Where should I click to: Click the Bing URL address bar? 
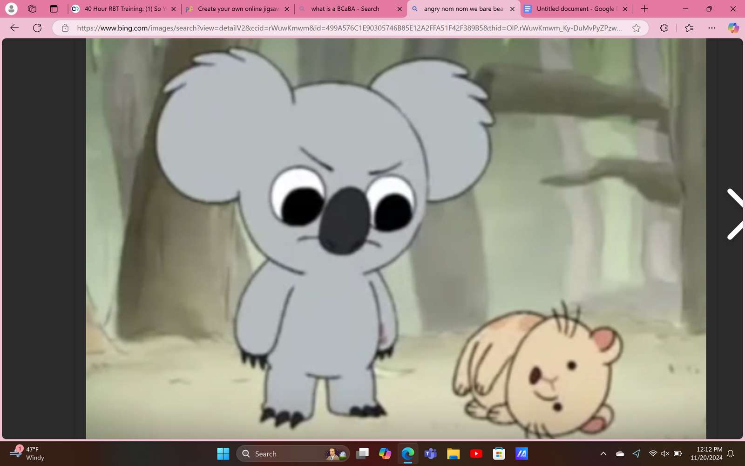349,28
